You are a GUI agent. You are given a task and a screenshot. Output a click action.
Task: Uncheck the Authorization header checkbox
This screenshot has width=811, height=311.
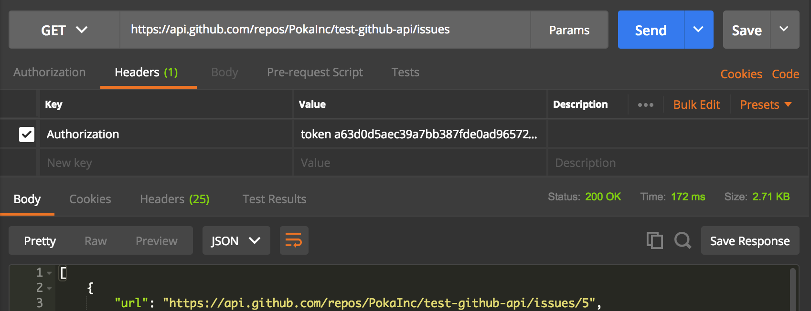(27, 135)
